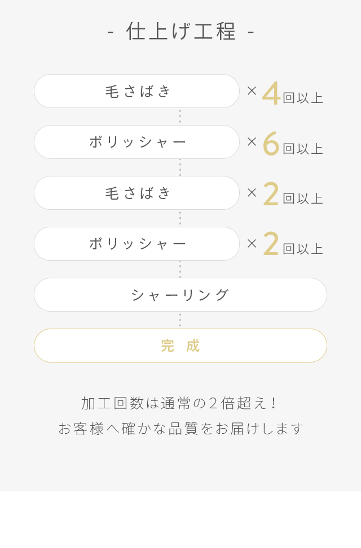
Task: Select the 毛さばき step beside 4回以上
Action: click(137, 91)
